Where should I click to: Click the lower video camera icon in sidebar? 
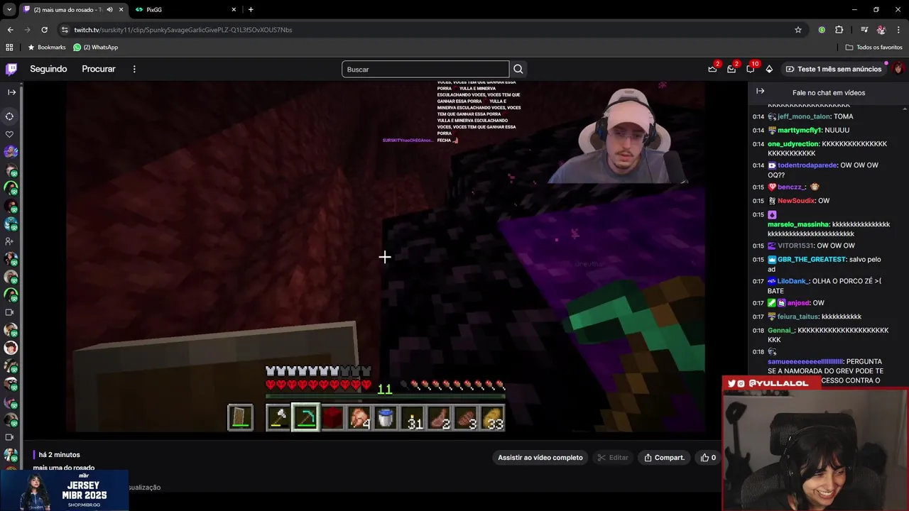[10, 437]
